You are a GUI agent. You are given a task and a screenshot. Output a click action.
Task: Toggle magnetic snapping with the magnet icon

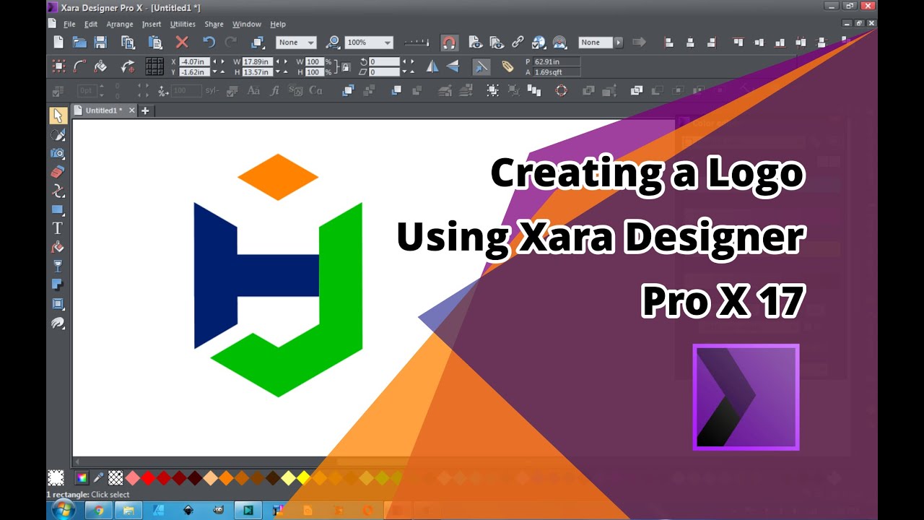pos(449,43)
